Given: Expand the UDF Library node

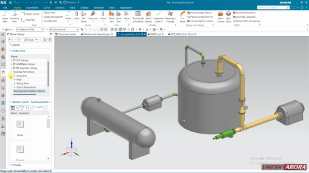Looking at the screenshot, I should pos(12,61).
